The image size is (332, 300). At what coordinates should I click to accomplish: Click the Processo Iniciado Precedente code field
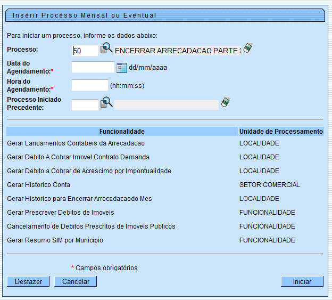pos(85,105)
